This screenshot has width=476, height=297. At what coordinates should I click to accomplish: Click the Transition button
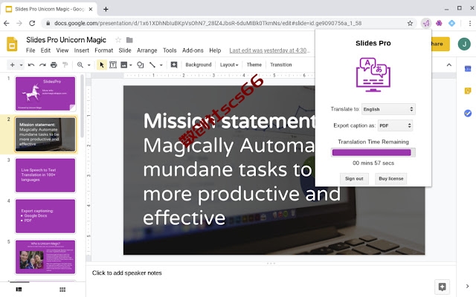281,65
